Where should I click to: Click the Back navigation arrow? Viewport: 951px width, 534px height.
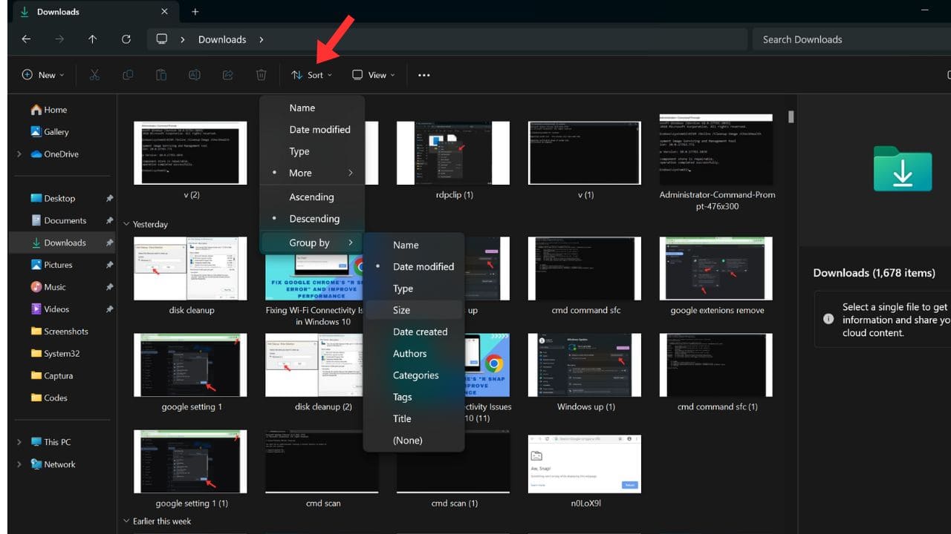point(26,39)
